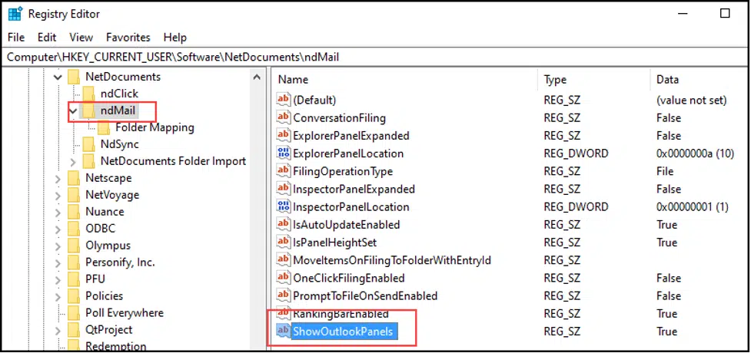Click the folder icon of ndMail key

point(88,111)
